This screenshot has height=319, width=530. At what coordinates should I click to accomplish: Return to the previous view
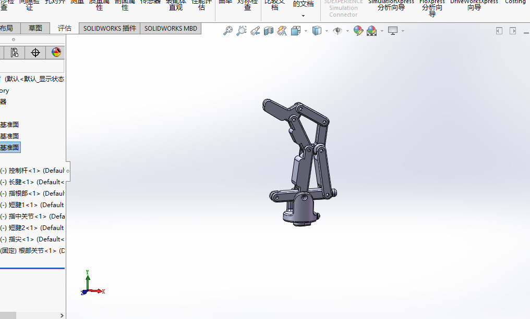click(255, 31)
